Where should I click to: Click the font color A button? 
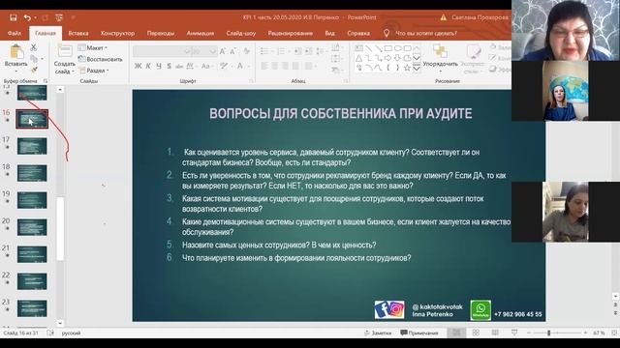click(239, 67)
